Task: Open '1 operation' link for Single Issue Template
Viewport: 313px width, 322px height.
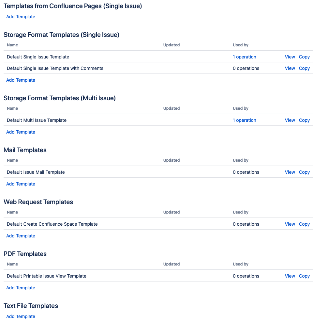Action: click(244, 57)
